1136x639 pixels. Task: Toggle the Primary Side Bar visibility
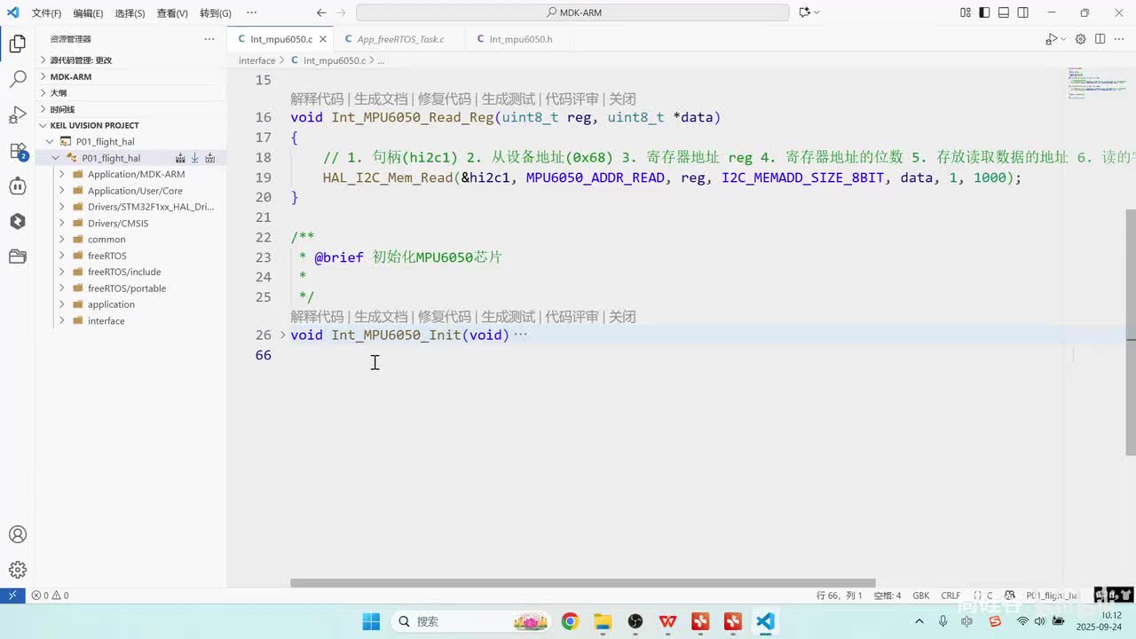click(x=984, y=12)
